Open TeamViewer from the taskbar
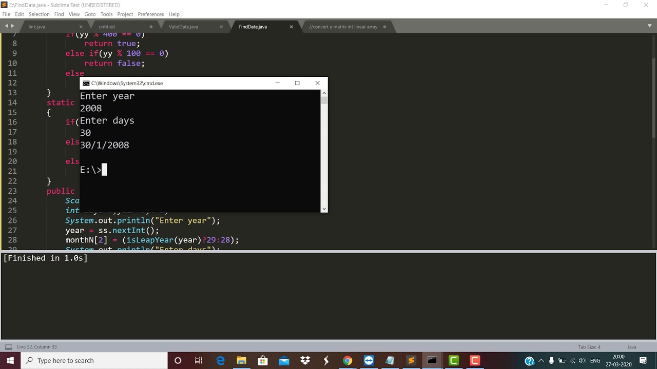This screenshot has width=657, height=369. 369,360
